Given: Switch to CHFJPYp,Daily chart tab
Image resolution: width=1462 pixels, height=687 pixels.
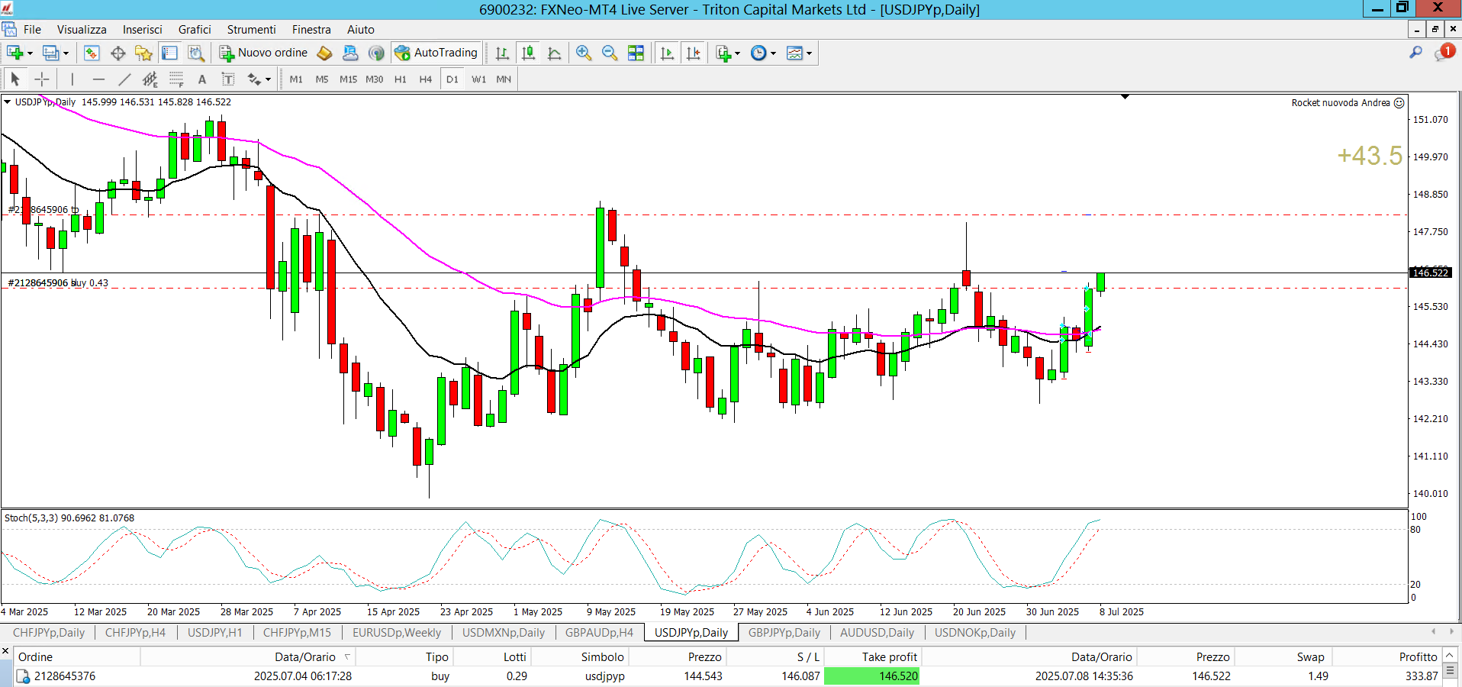Looking at the screenshot, I should (49, 632).
